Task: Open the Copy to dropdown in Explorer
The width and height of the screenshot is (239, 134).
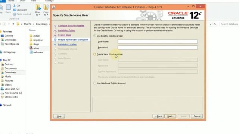Action: pos(46,10)
